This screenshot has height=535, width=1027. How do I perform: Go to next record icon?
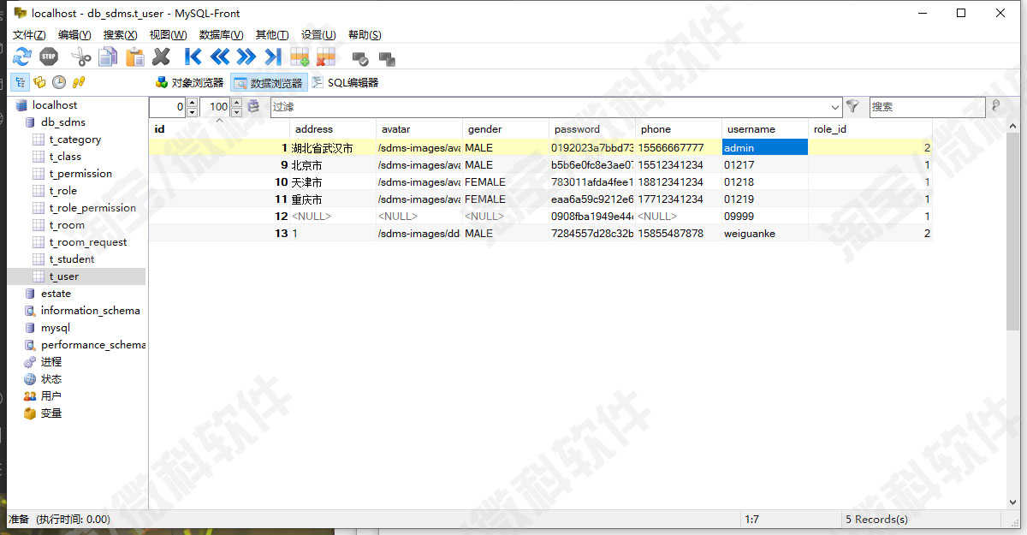coord(246,57)
